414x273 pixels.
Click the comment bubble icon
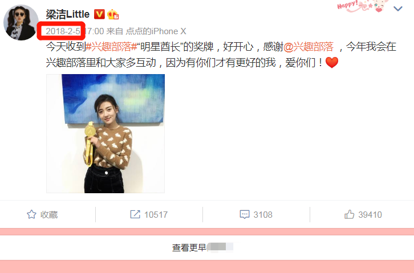click(245, 214)
